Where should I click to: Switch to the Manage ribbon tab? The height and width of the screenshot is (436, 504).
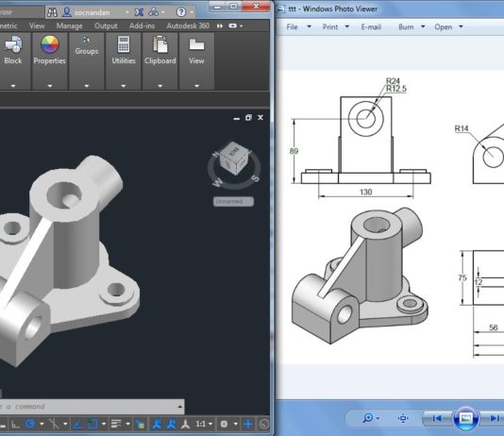click(x=70, y=25)
